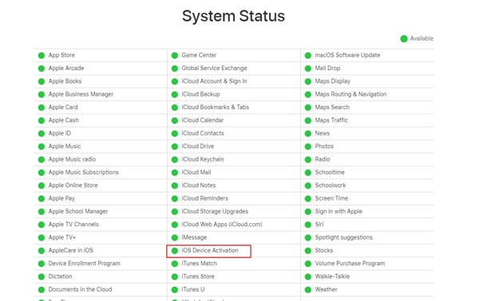Select the iCloud Storage Upgrades entry

pos(215,212)
